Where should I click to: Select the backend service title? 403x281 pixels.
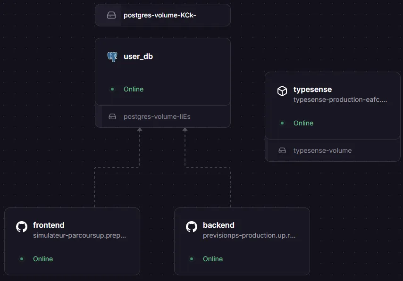[218, 225]
